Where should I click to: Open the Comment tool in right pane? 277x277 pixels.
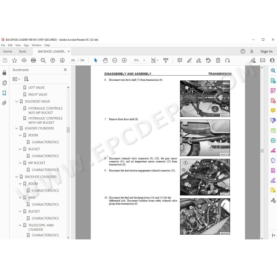click(x=273, y=110)
